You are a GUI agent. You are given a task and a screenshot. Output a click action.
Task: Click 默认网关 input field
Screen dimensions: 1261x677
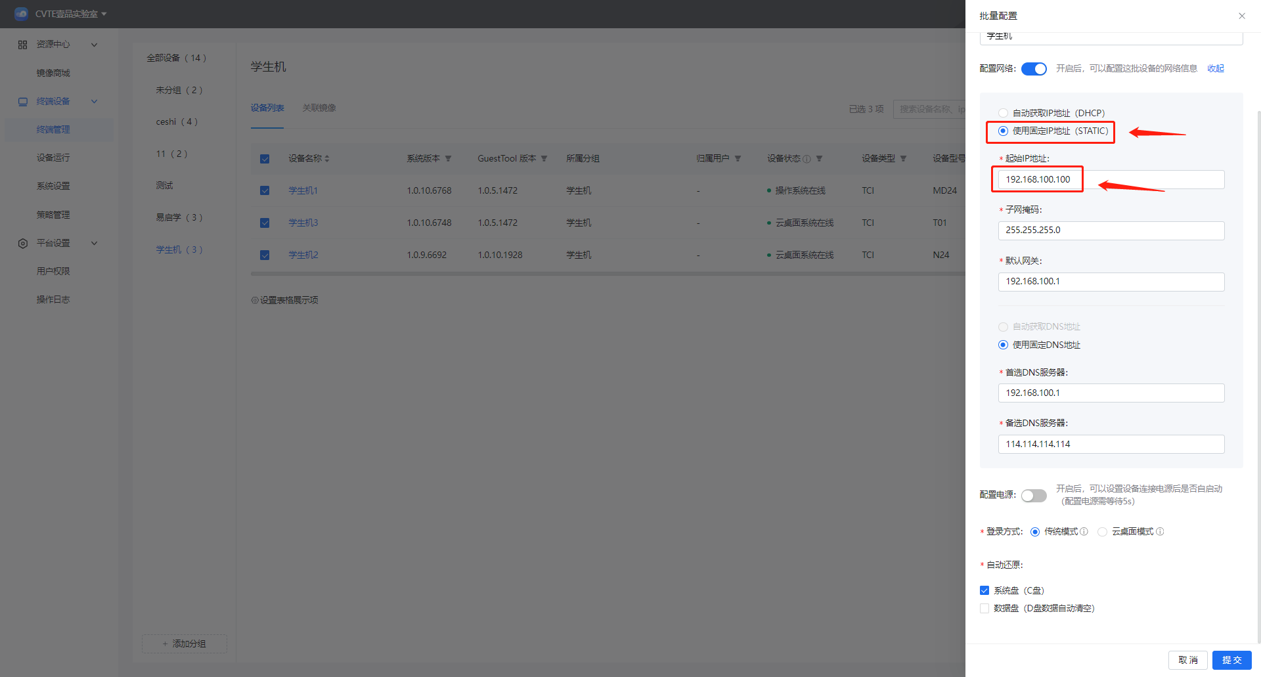click(1111, 282)
